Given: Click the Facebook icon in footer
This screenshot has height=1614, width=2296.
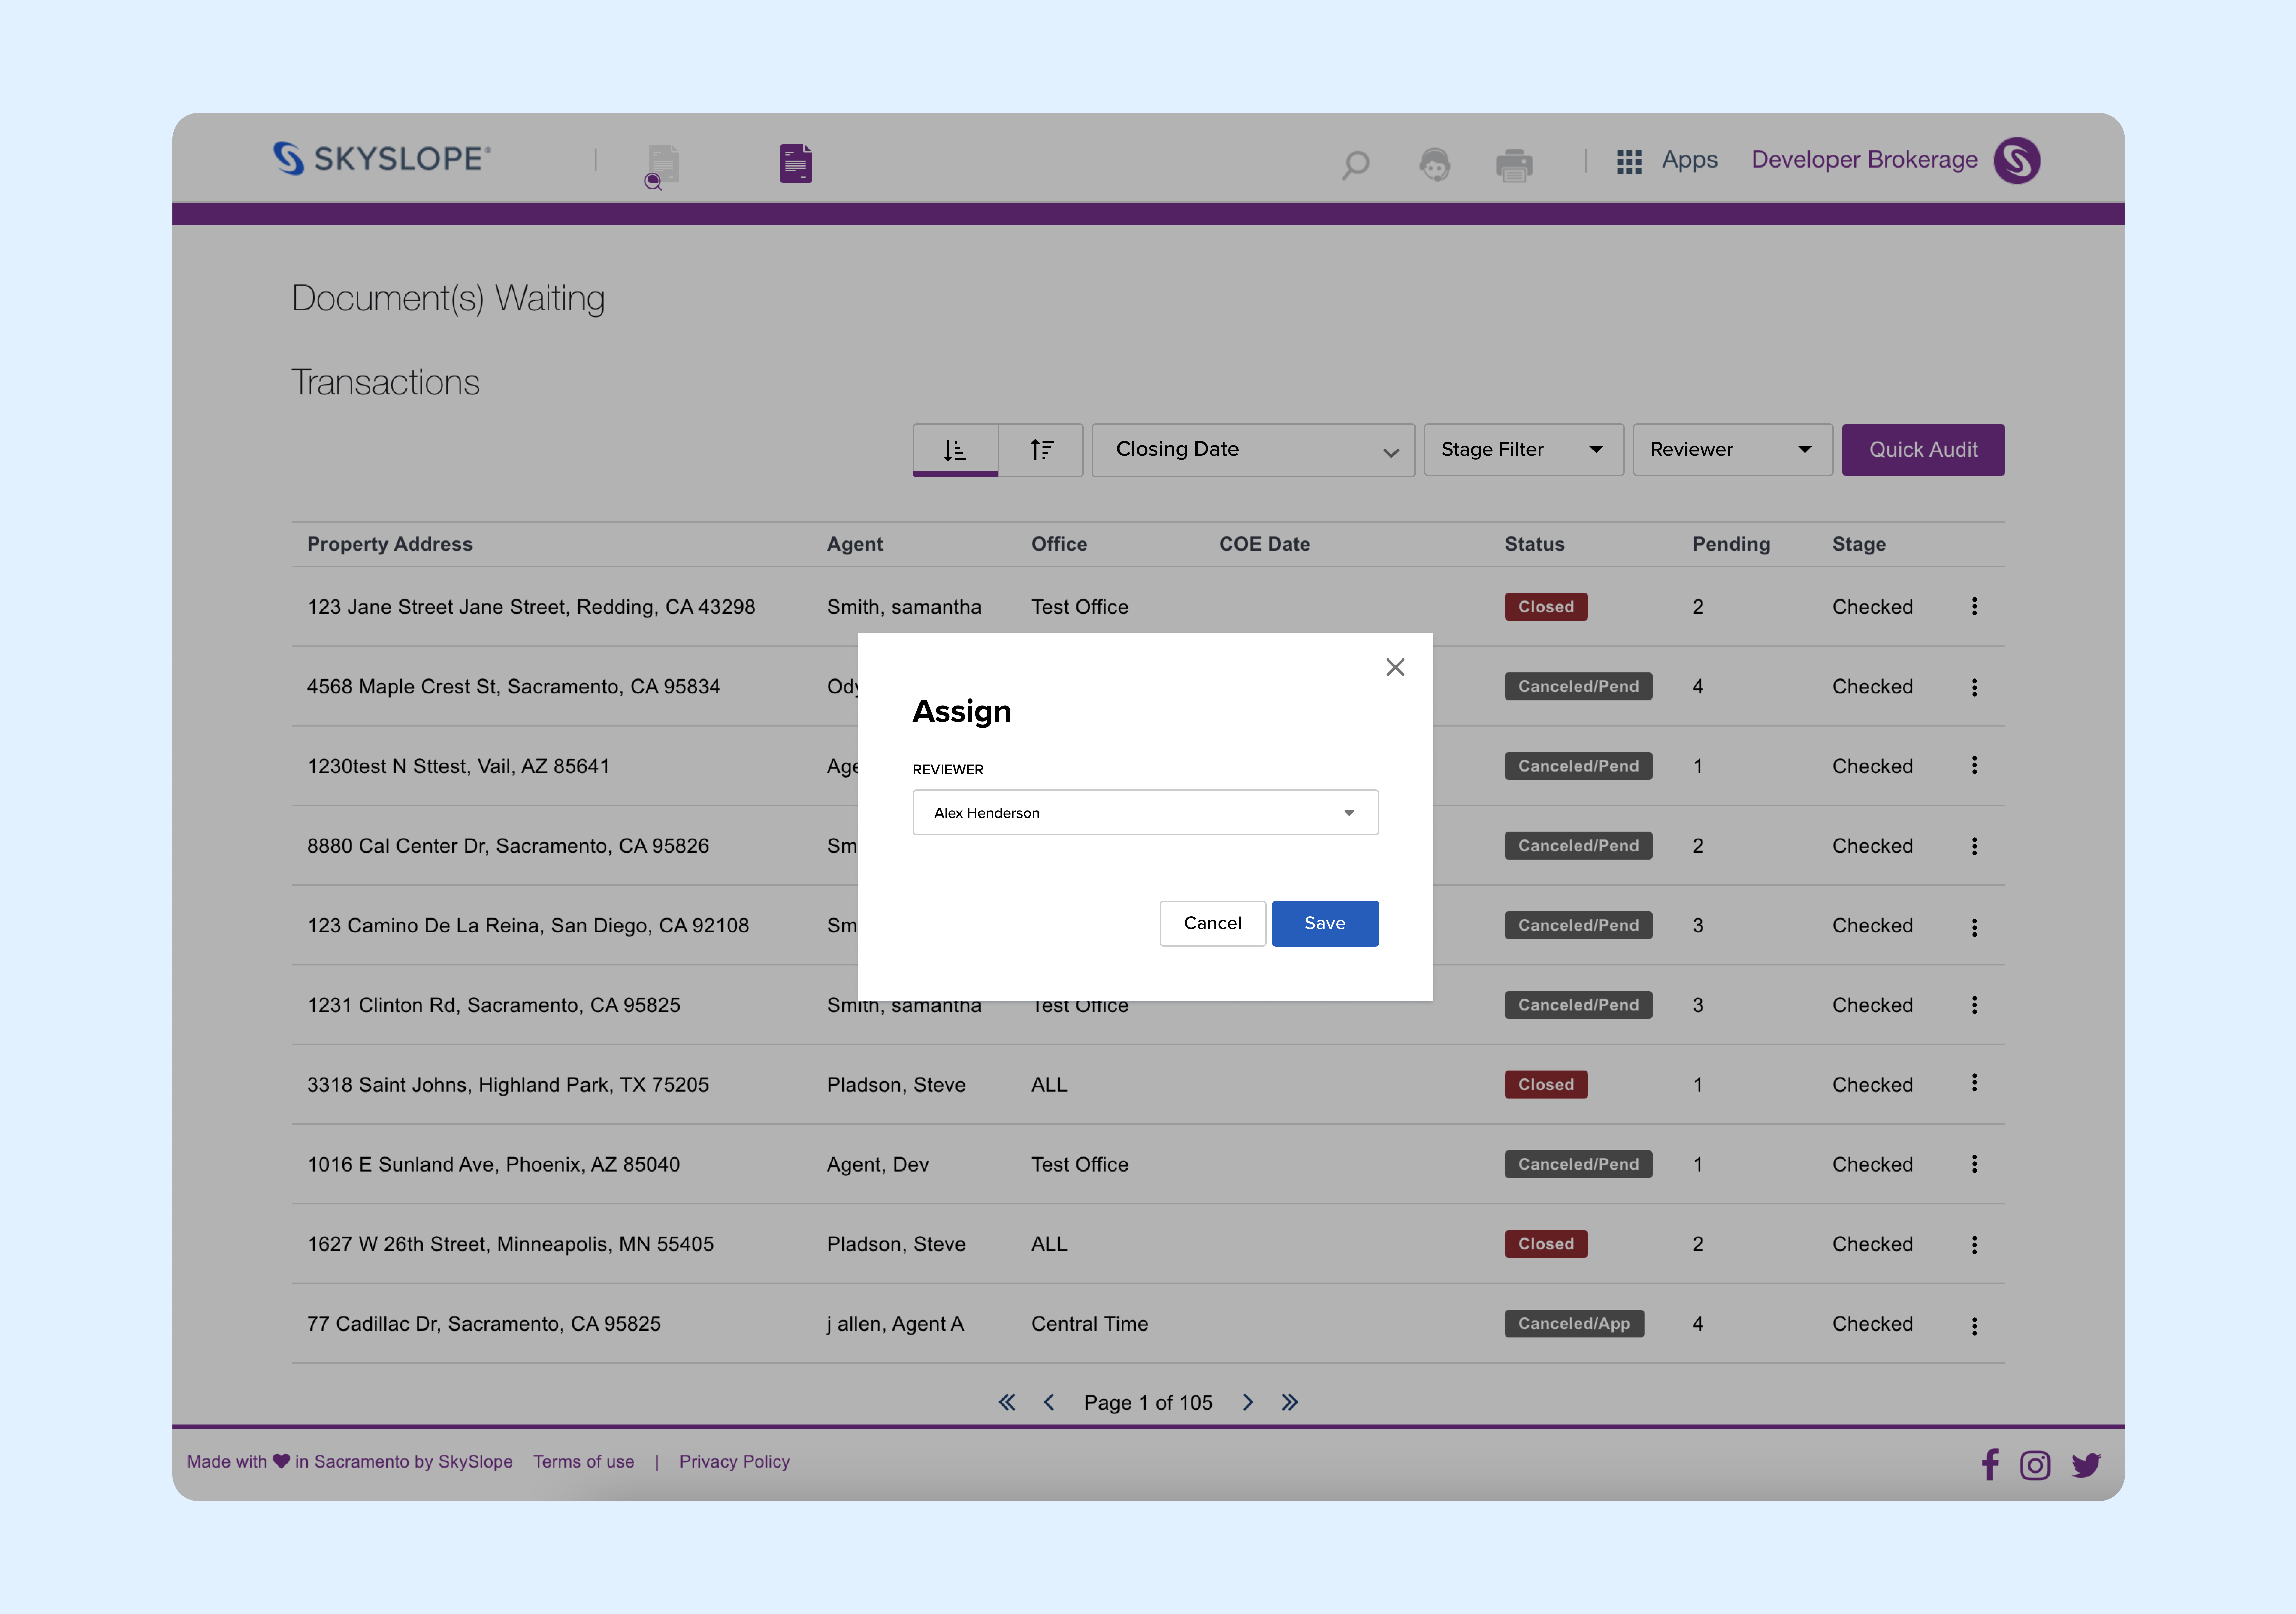Looking at the screenshot, I should (1990, 1464).
